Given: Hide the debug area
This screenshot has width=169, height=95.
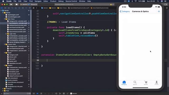Looking at the screenshot, I should tap(34, 93).
